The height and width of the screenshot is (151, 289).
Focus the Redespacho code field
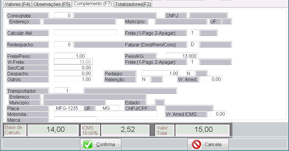(63, 44)
